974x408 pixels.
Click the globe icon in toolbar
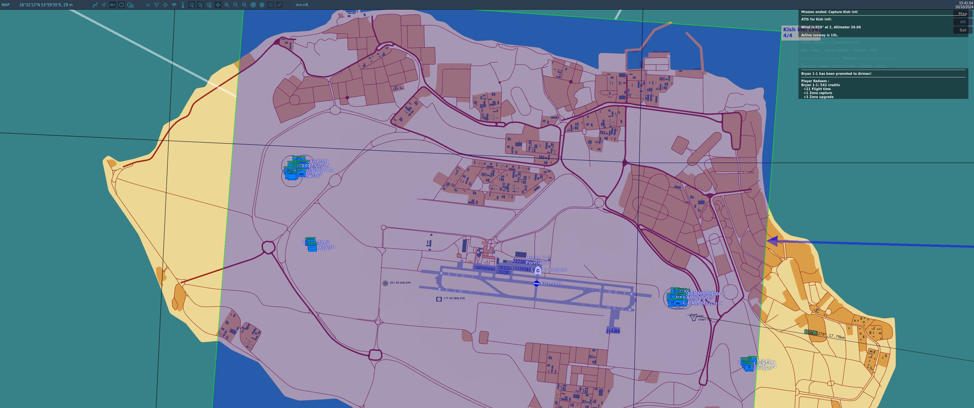click(262, 5)
